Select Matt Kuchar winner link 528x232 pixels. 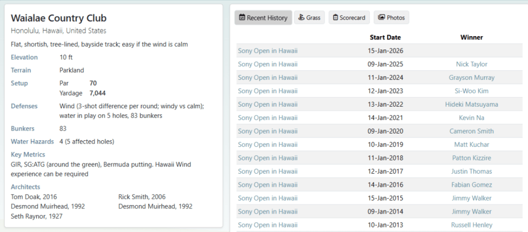point(471,144)
